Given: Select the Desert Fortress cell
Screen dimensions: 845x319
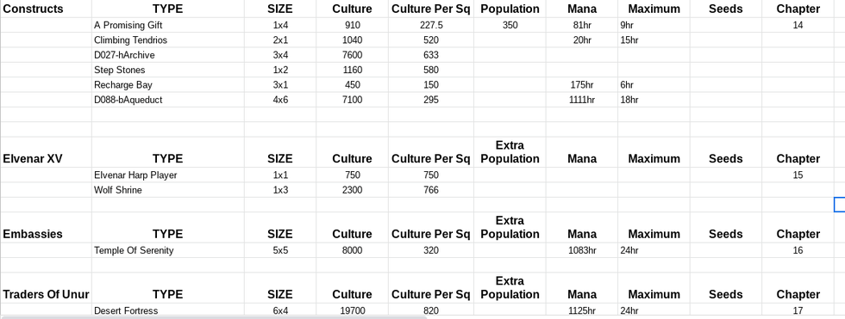Looking at the screenshot, I should click(168, 310).
